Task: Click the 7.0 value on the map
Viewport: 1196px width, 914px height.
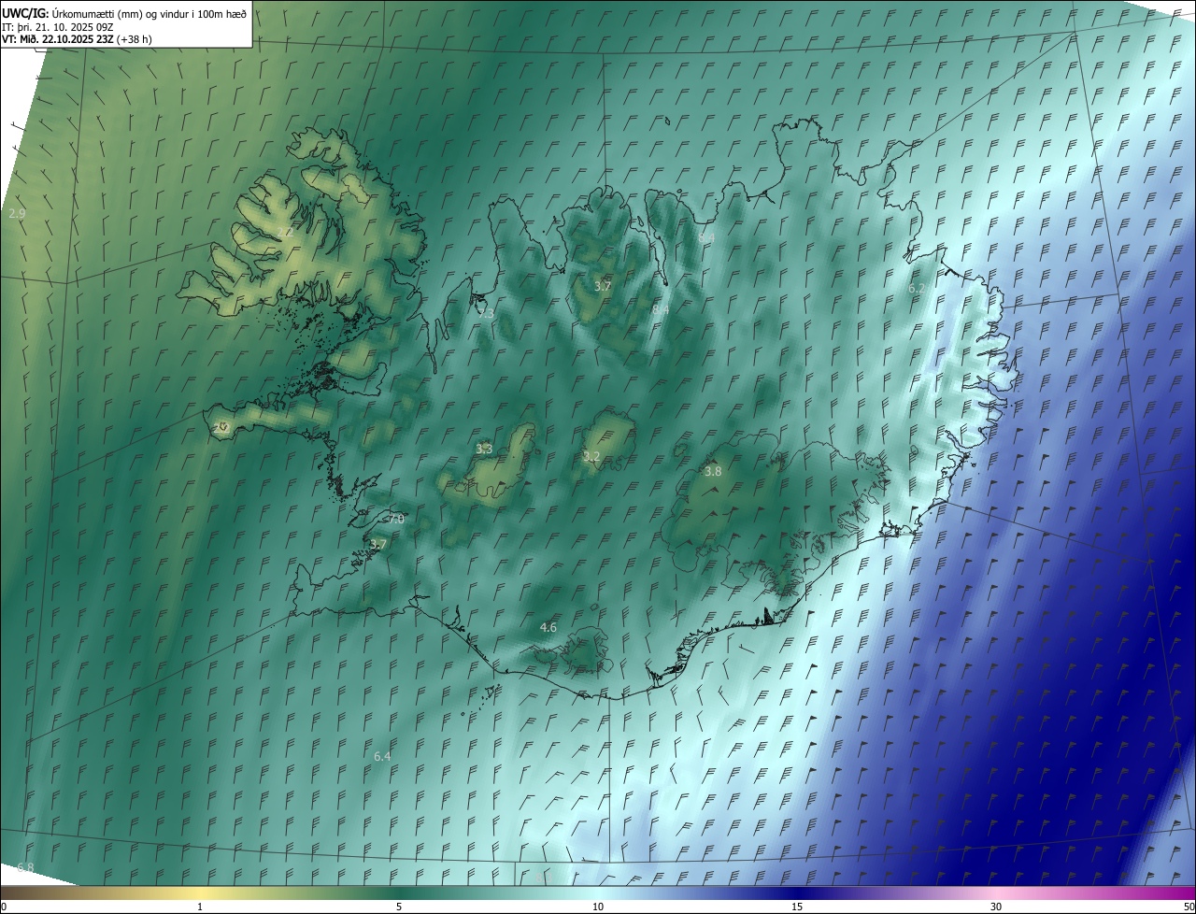Action: (x=395, y=519)
